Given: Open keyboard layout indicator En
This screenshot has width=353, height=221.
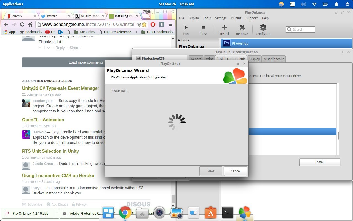Looking at the screenshot, I should pos(292,4).
